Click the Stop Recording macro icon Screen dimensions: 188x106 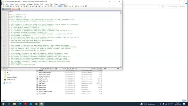(78, 6)
